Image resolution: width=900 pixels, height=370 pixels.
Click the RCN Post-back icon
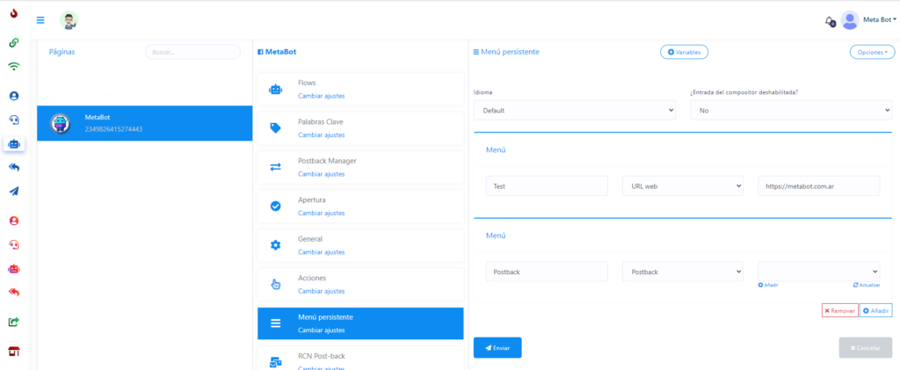click(x=275, y=362)
